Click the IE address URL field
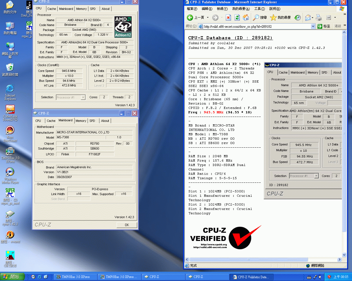Screen dimensions: 352x281 coord(257,26)
